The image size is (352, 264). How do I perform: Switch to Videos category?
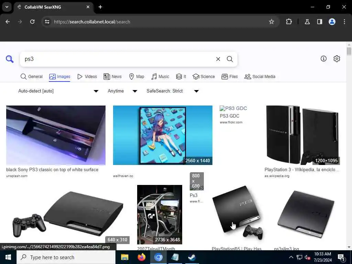[87, 77]
